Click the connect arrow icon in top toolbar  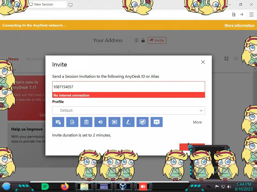241,14
